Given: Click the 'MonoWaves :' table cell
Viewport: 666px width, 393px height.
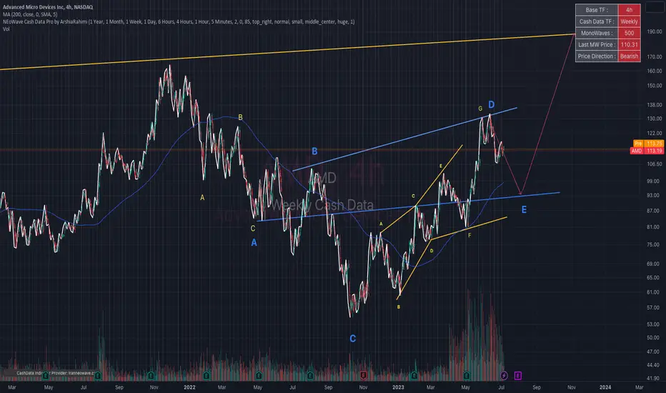Looking at the screenshot, I should tap(597, 33).
